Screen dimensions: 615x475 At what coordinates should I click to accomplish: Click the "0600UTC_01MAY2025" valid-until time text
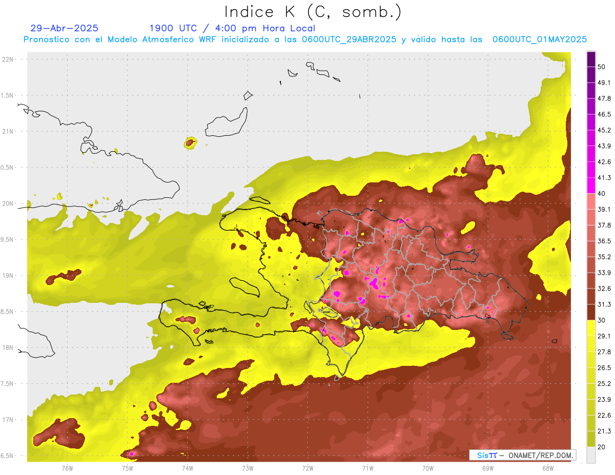tap(540, 39)
